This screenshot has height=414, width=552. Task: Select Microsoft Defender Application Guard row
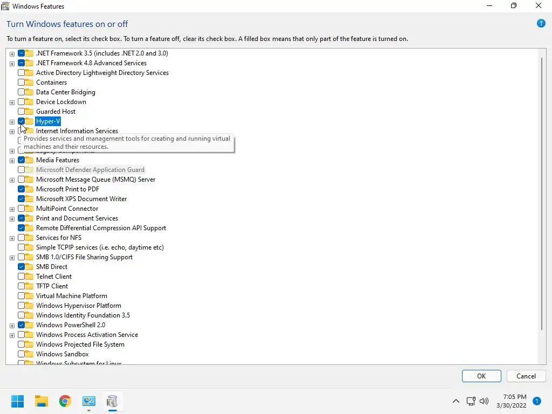(x=90, y=170)
